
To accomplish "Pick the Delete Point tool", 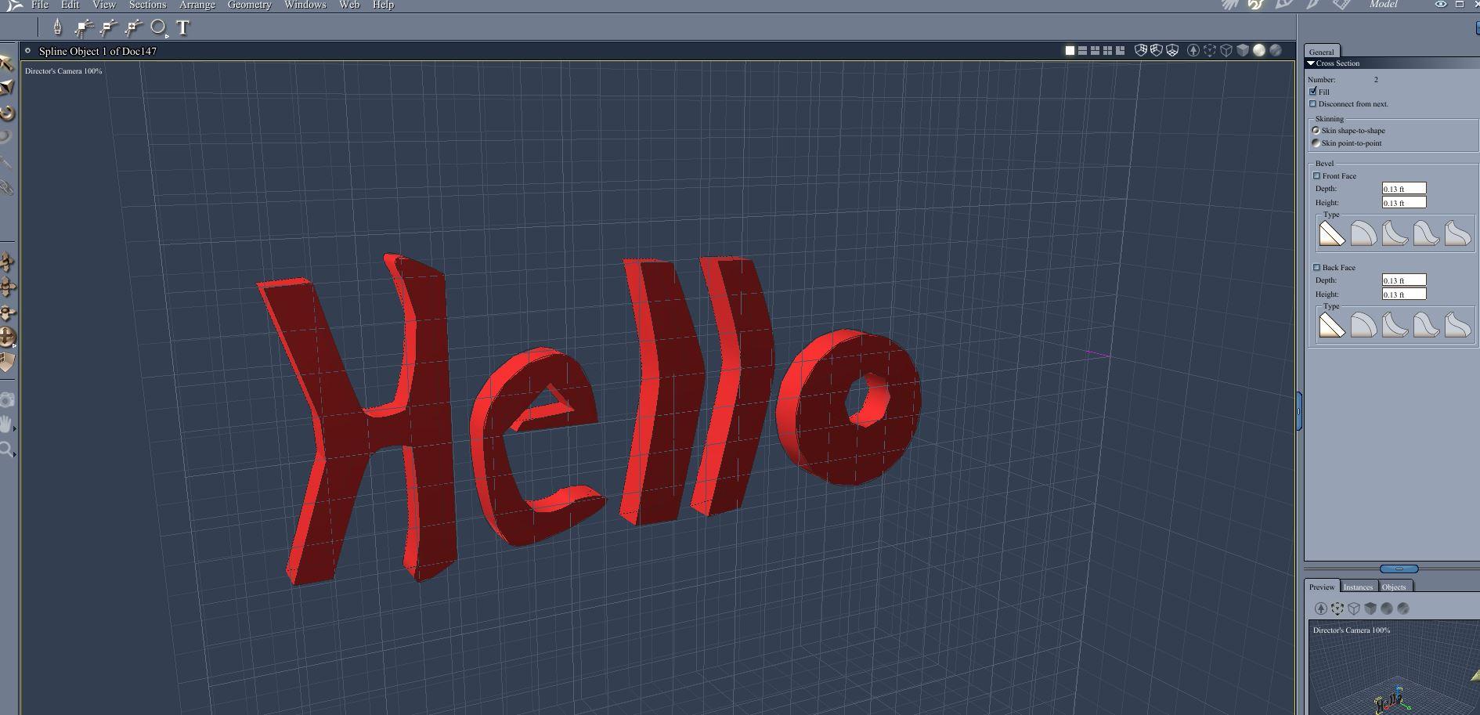I will 108,28.
